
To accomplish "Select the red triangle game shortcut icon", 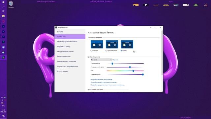I will (206, 5).
